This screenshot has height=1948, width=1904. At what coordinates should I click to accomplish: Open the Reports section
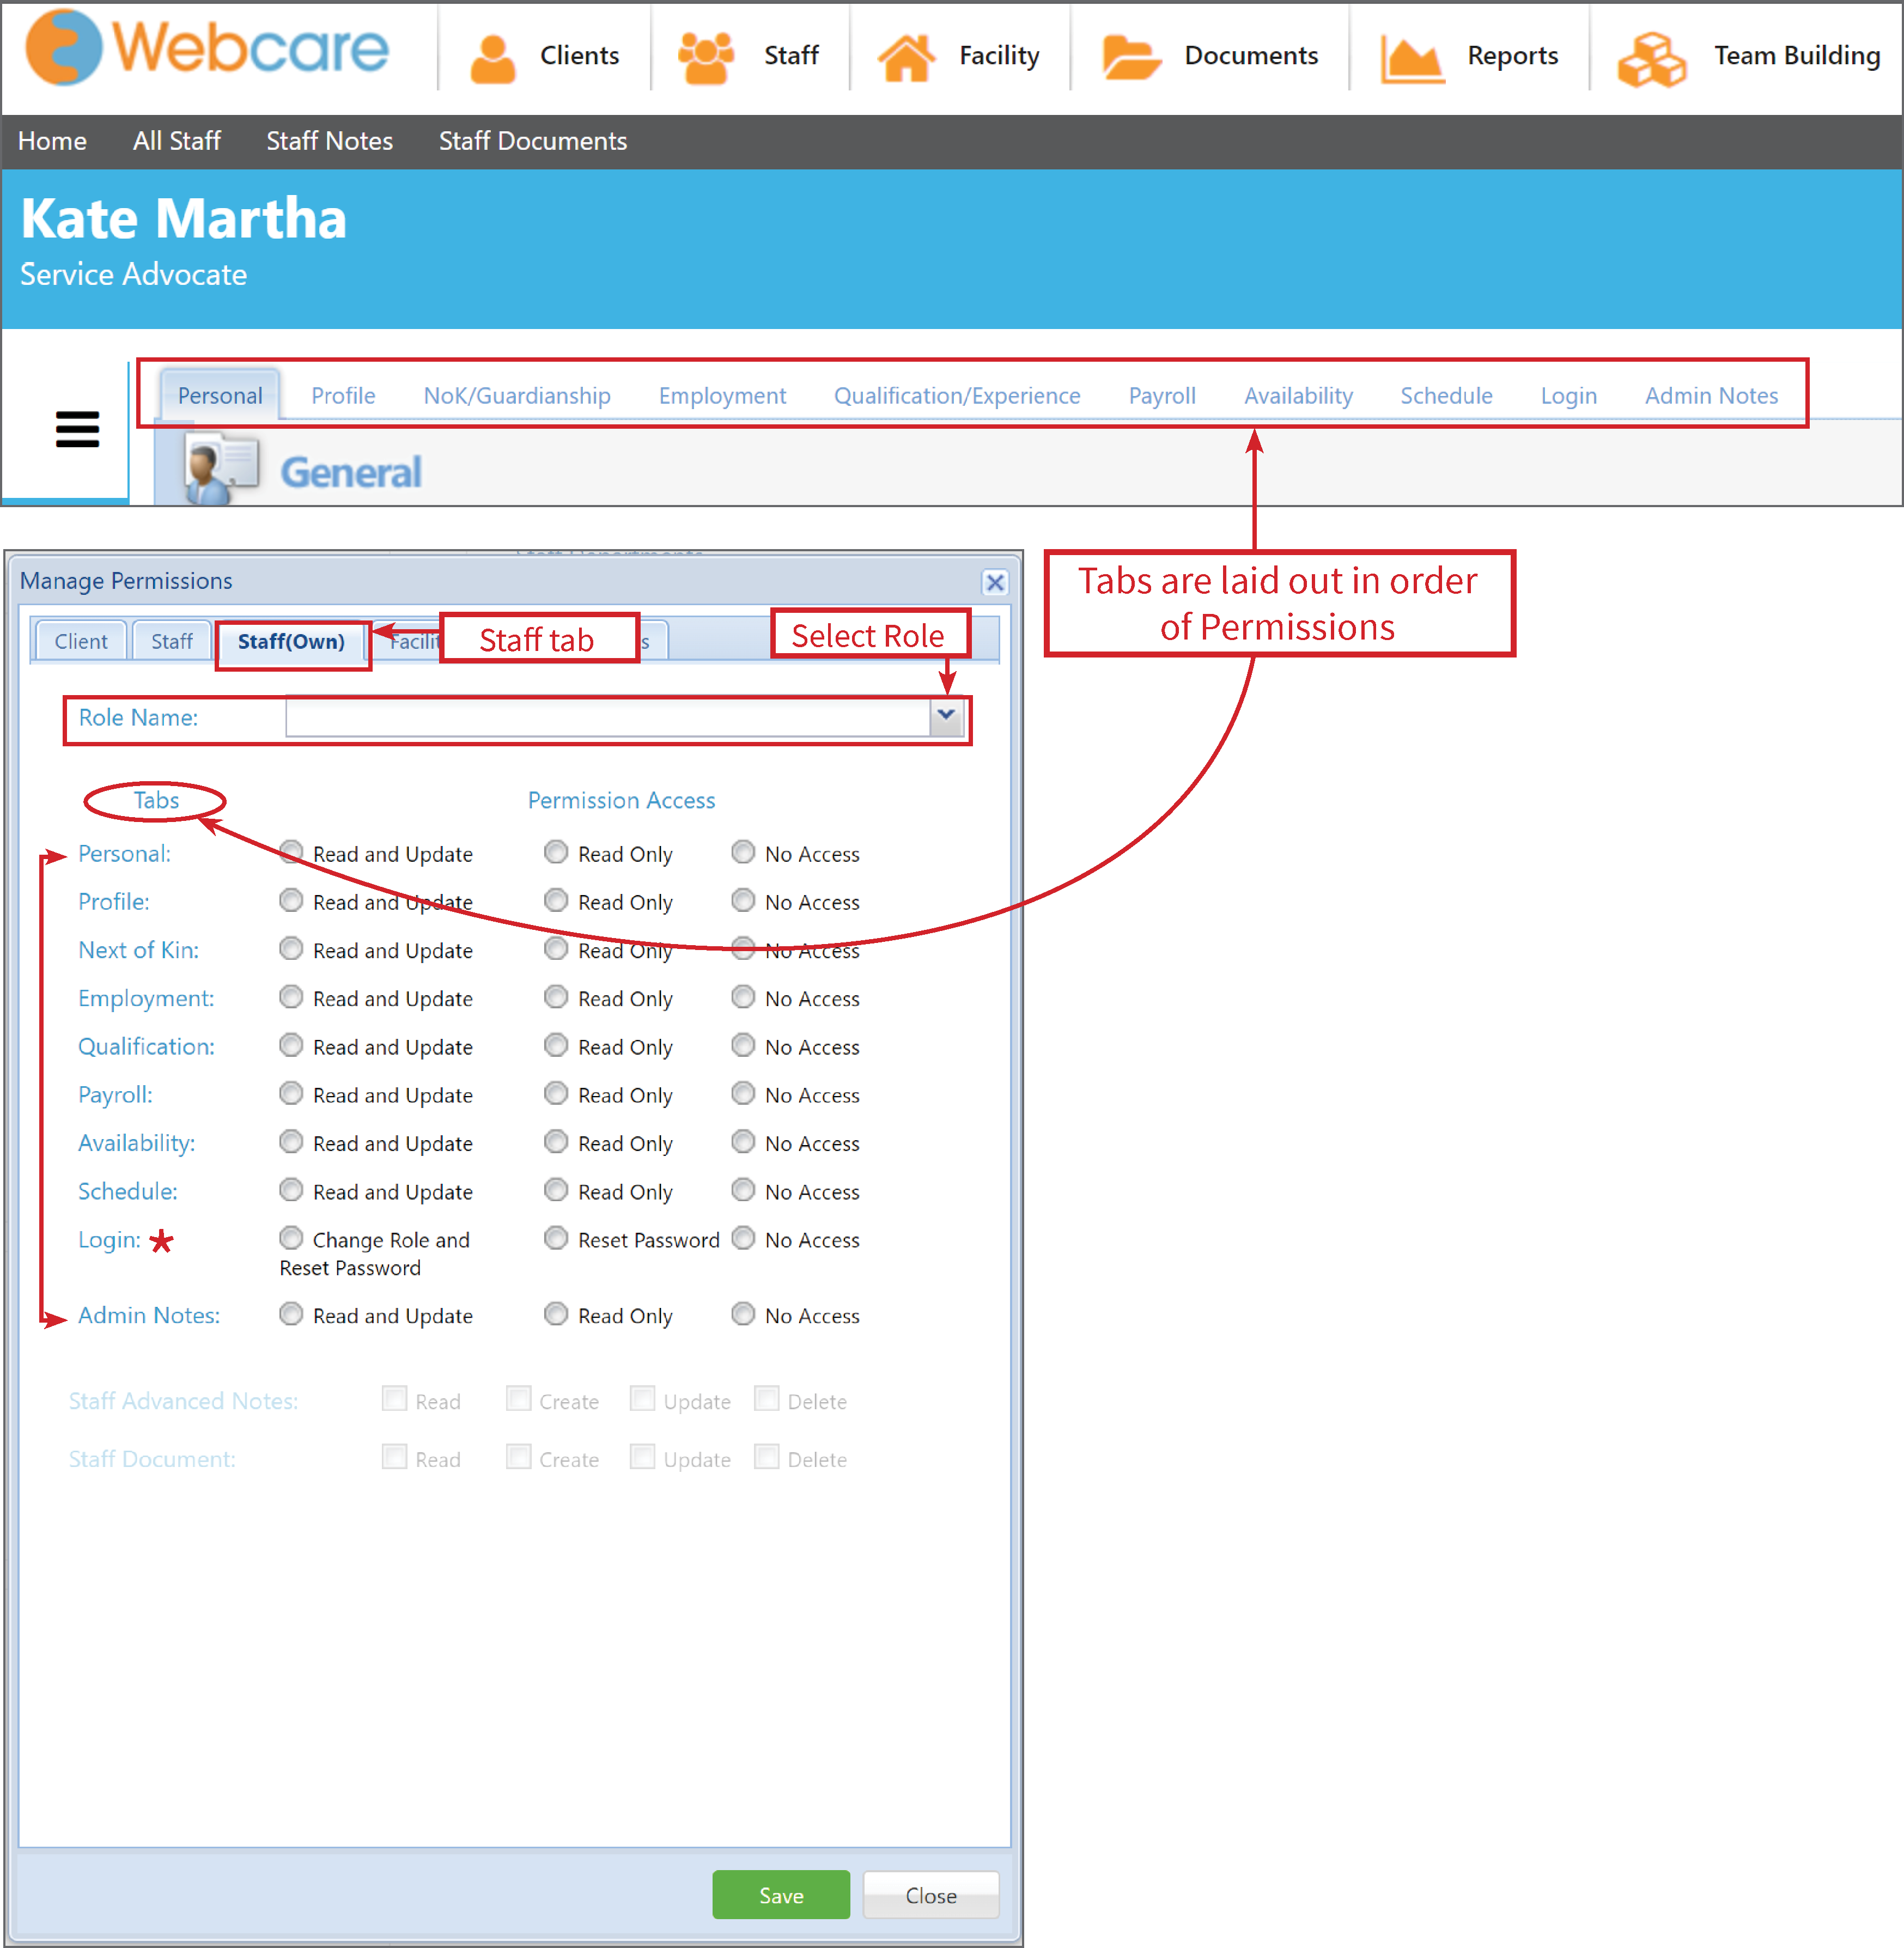1470,55
